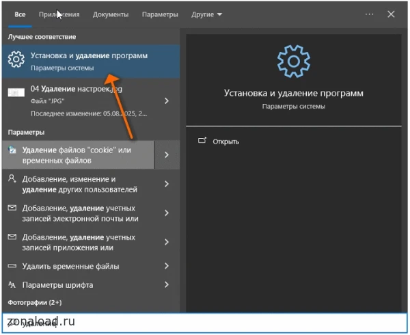This screenshot has height=335, width=410.
Task: Open the 04 Удаление настроек.jpg thumbnail
Action: coord(16,92)
